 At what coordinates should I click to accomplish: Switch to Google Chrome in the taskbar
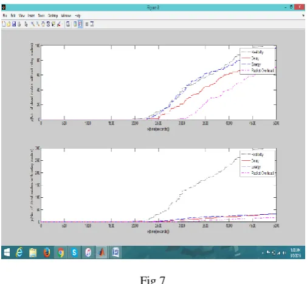[x=61, y=252]
